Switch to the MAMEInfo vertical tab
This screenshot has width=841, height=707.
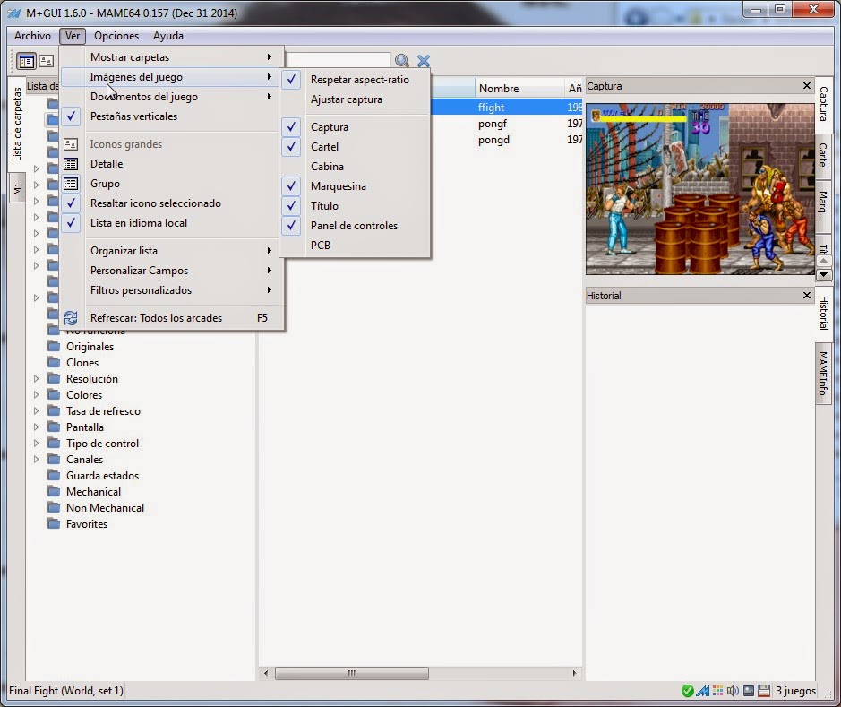(x=823, y=374)
